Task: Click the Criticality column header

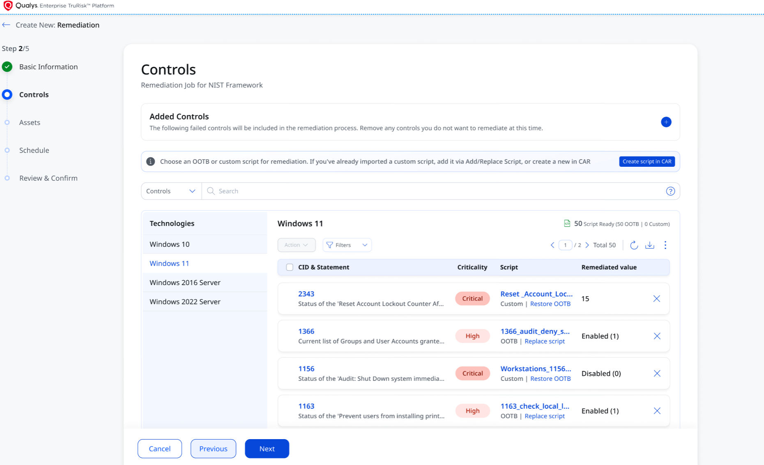Action: pos(472,267)
